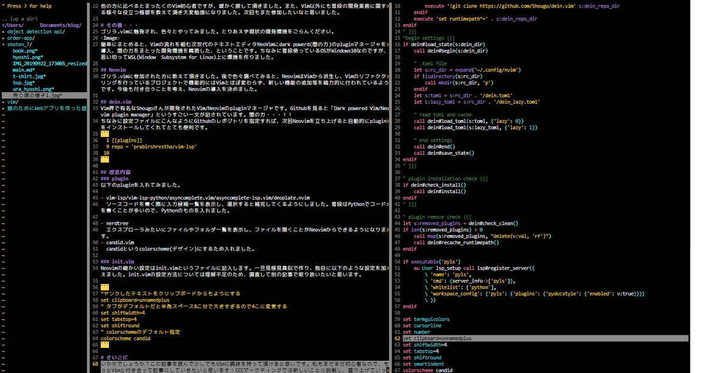Click the '### init.vim' heading

(117, 261)
